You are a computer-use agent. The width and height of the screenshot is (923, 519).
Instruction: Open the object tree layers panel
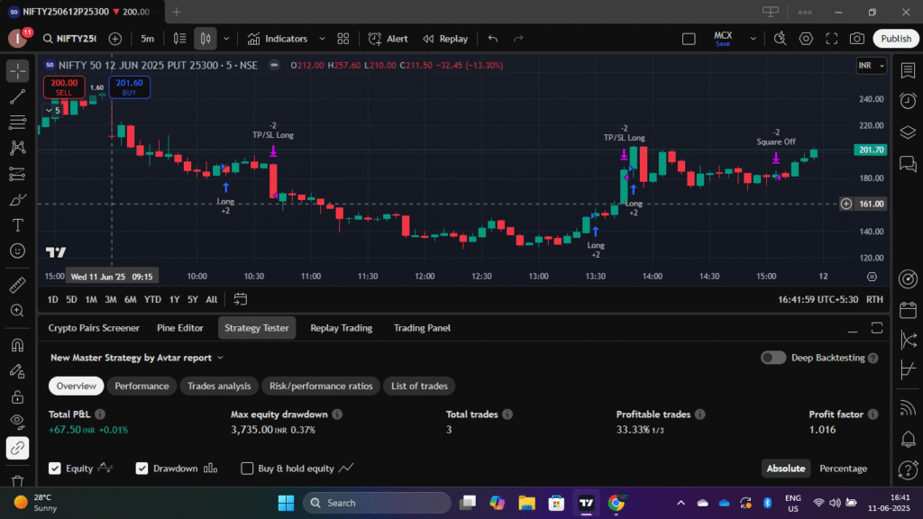(908, 132)
